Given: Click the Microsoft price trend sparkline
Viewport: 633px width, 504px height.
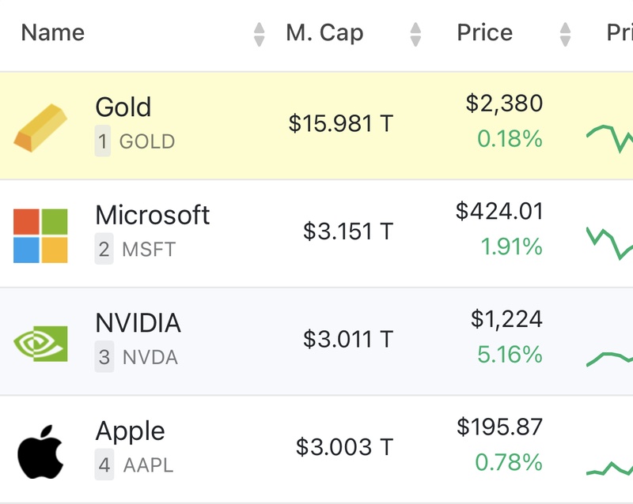Looking at the screenshot, I should tap(610, 242).
